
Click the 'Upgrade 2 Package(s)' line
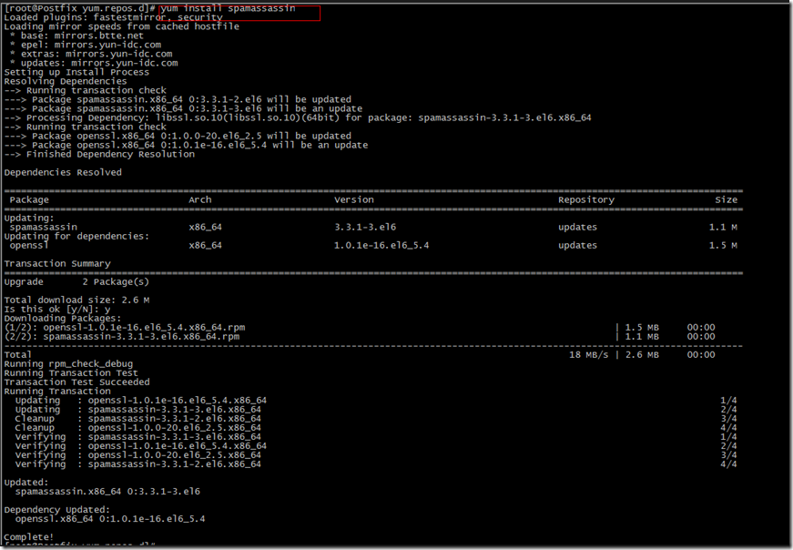76,281
